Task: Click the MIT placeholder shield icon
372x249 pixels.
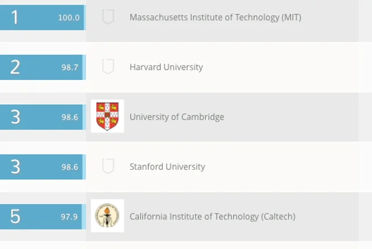Action: click(x=108, y=17)
